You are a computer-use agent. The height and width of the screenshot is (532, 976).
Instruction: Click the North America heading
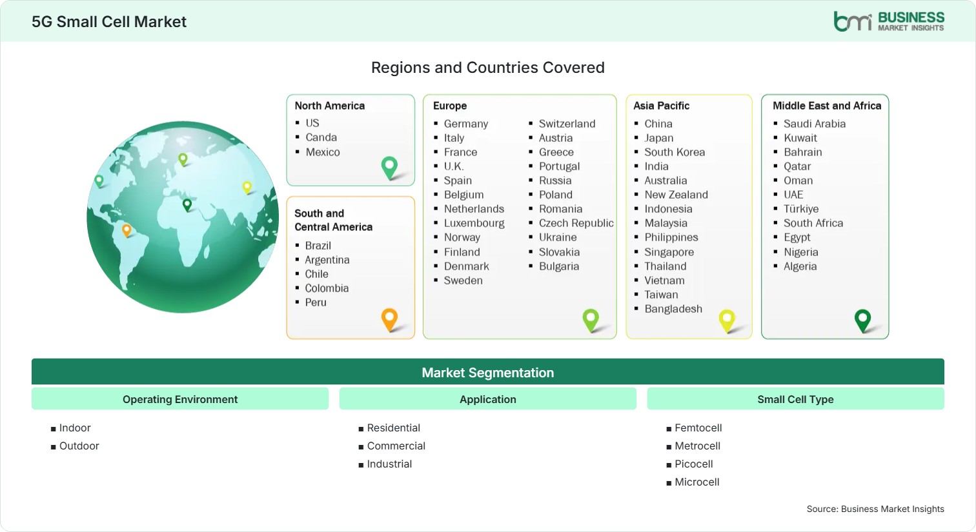(x=330, y=106)
